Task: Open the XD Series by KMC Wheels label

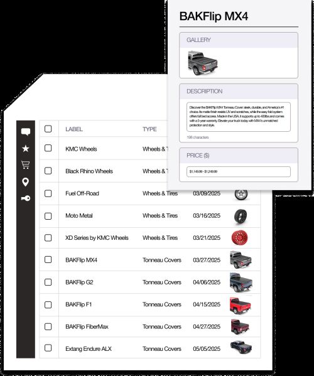Action: 97,238
